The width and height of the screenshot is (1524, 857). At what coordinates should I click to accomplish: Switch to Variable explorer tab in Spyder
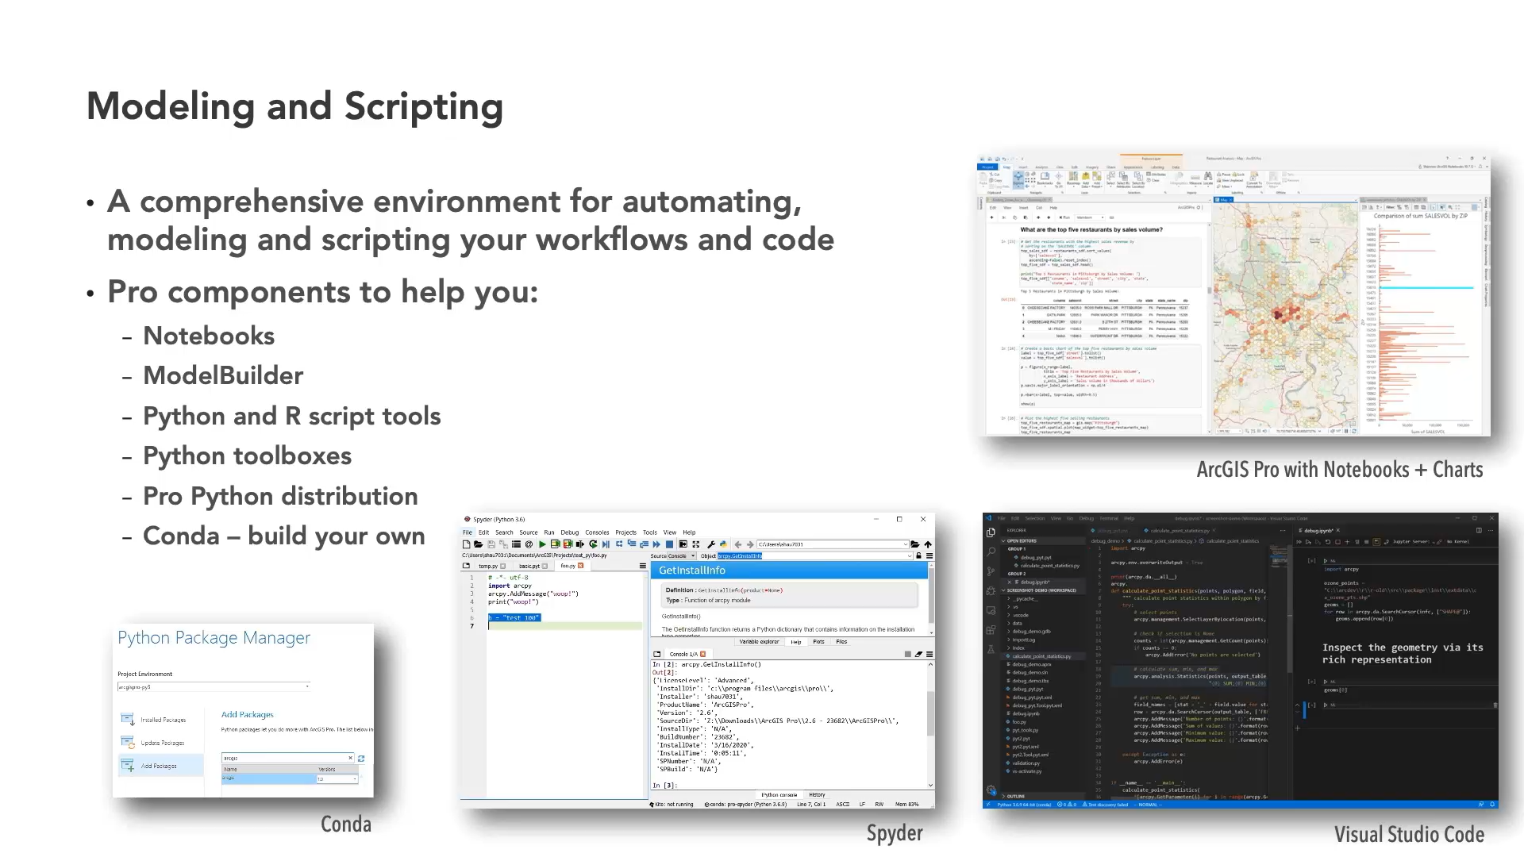(759, 642)
